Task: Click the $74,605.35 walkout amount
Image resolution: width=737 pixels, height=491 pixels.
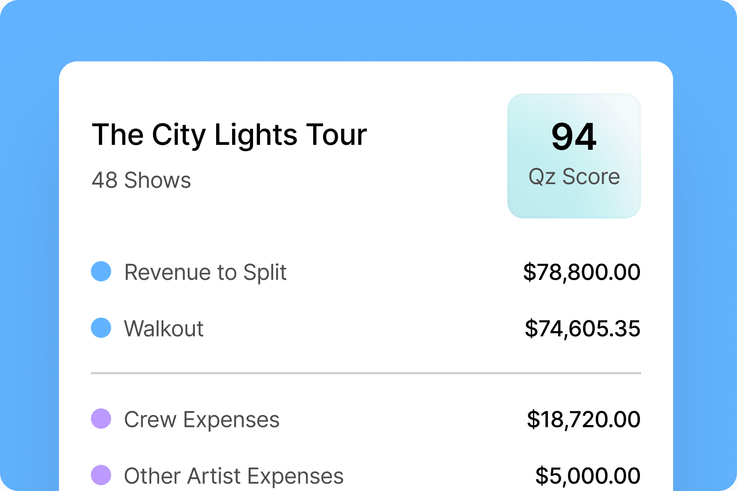Action: tap(583, 329)
